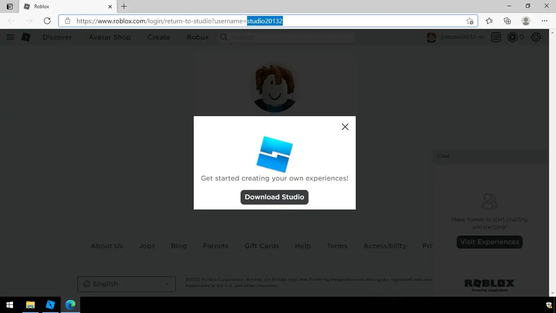Screen dimensions: 556x313
Task: Open File Explorer from the taskbar
Action: point(30,305)
